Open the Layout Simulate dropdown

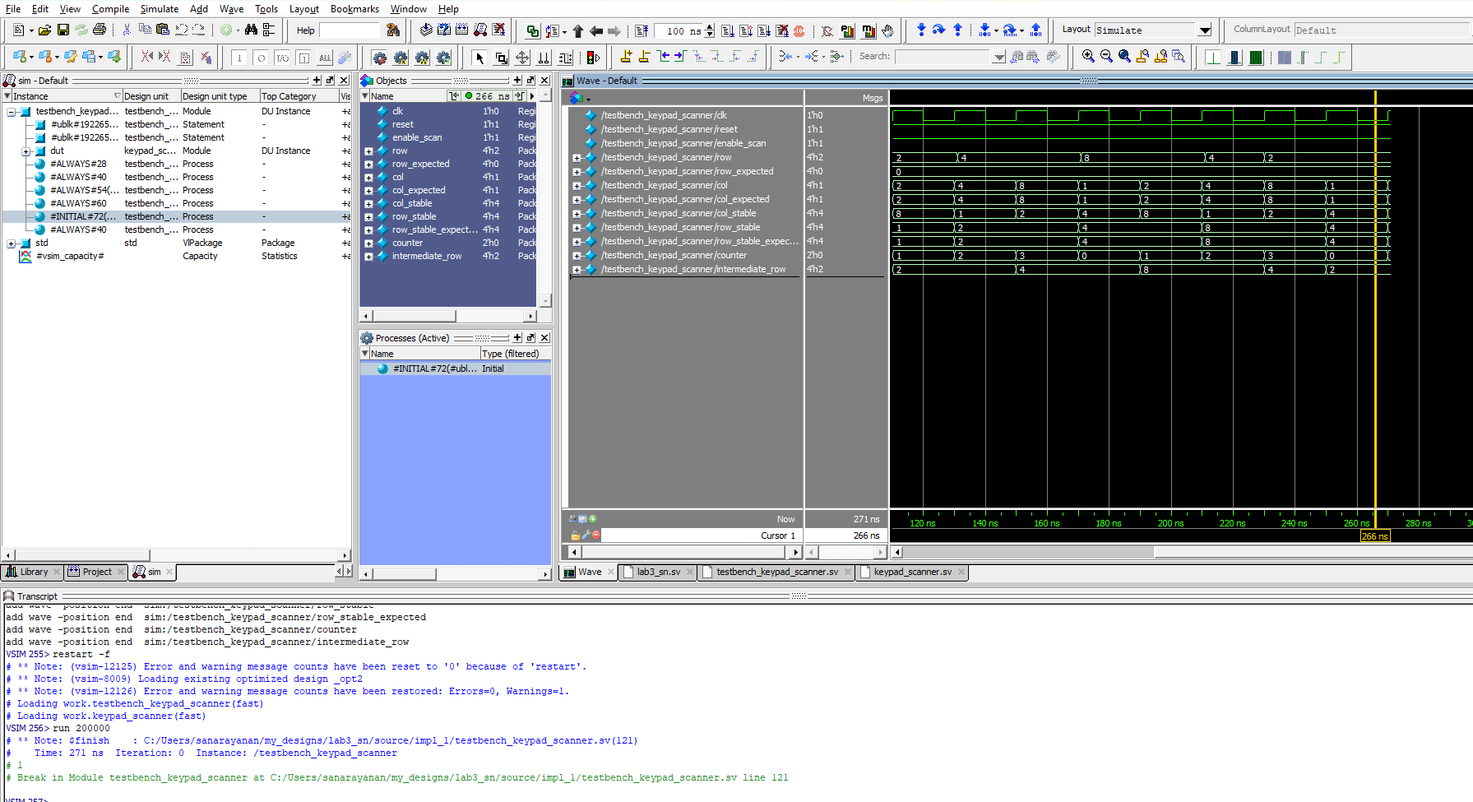click(x=1205, y=30)
